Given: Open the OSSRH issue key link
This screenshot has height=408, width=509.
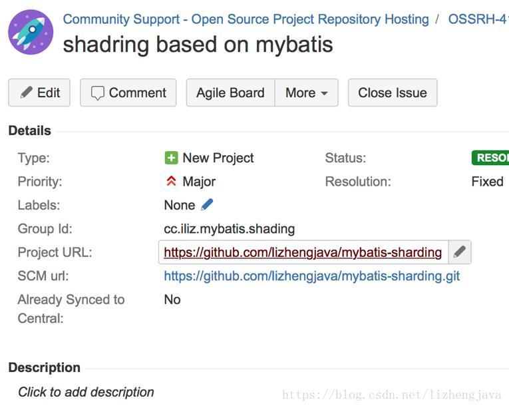Looking at the screenshot, I should click(x=478, y=19).
